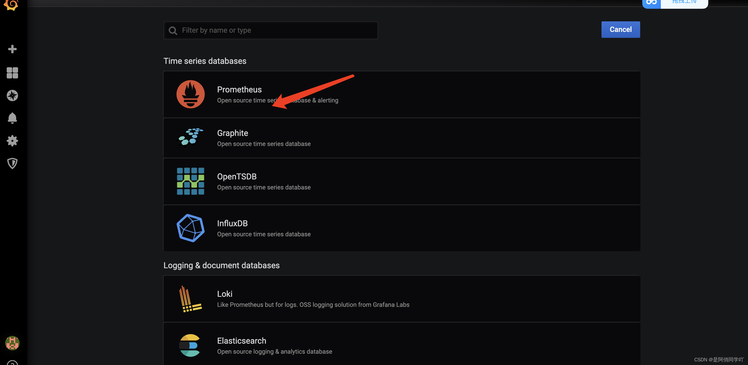The width and height of the screenshot is (748, 365).
Task: Click the Prometheus flame logo
Action: [191, 94]
